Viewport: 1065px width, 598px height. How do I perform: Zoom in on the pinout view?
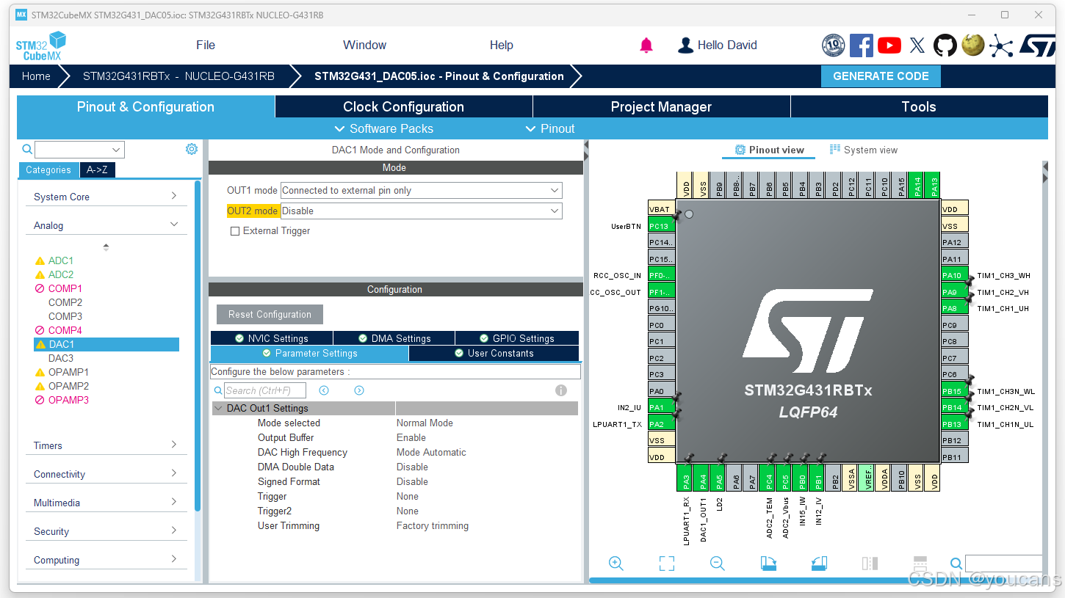[x=616, y=564]
